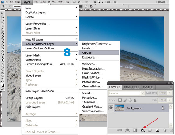Select the Type tool in the toolbox
175x135 pixels.
click(2, 60)
